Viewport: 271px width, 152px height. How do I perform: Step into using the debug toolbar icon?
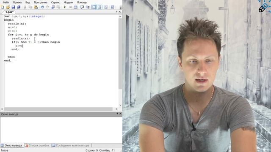[x=88, y=7]
